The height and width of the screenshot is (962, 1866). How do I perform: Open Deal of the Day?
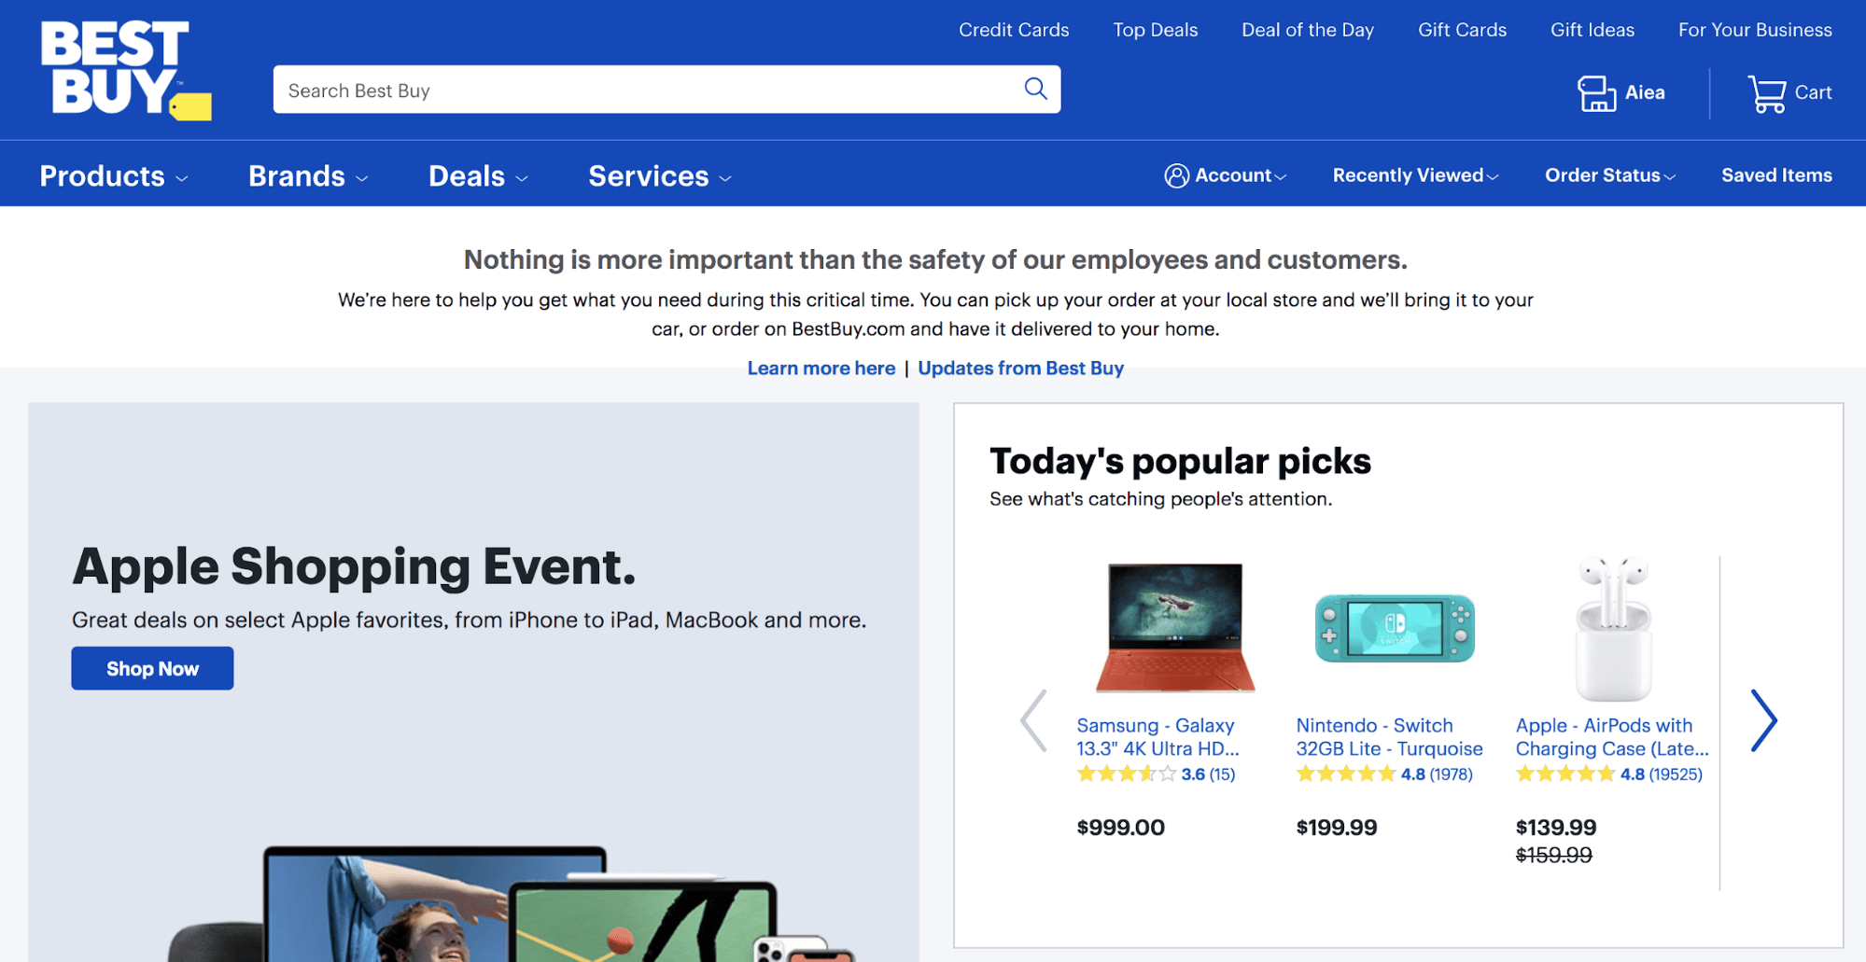point(1307,30)
